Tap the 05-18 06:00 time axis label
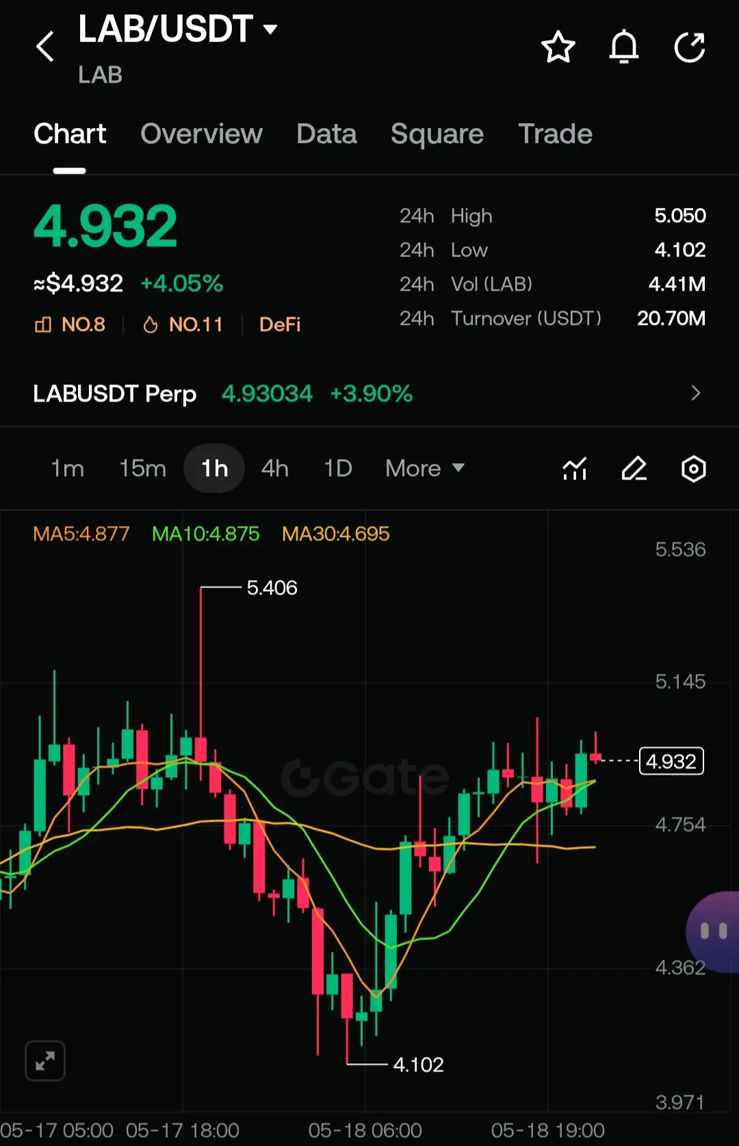 pyautogui.click(x=365, y=1130)
